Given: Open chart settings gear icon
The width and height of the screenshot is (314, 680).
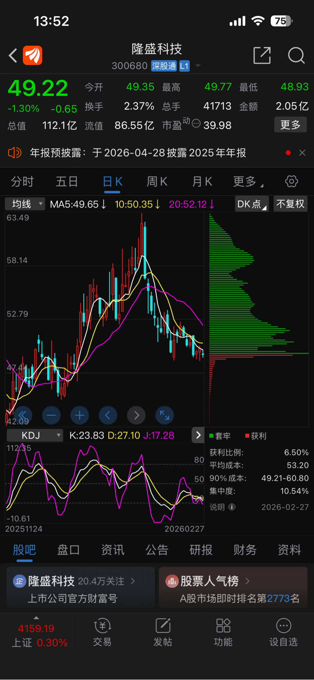Looking at the screenshot, I should (x=292, y=181).
